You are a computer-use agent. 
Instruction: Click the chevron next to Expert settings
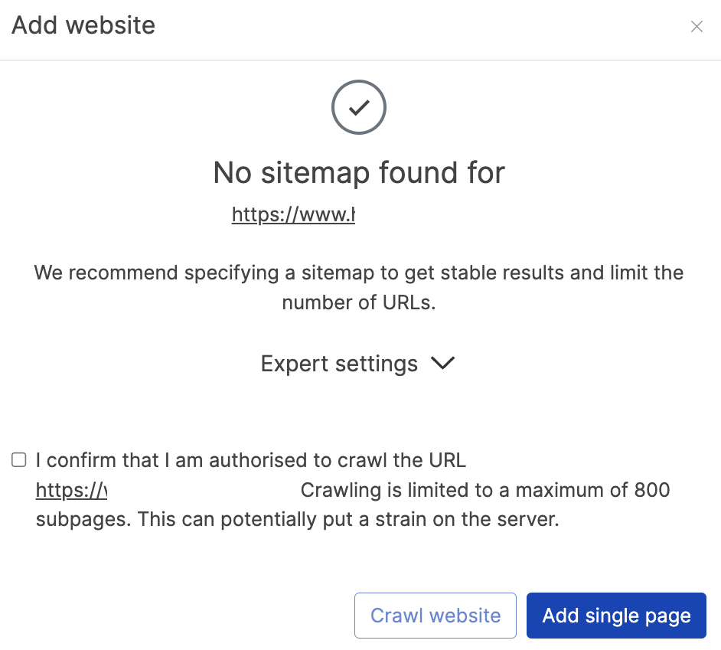[x=442, y=364]
